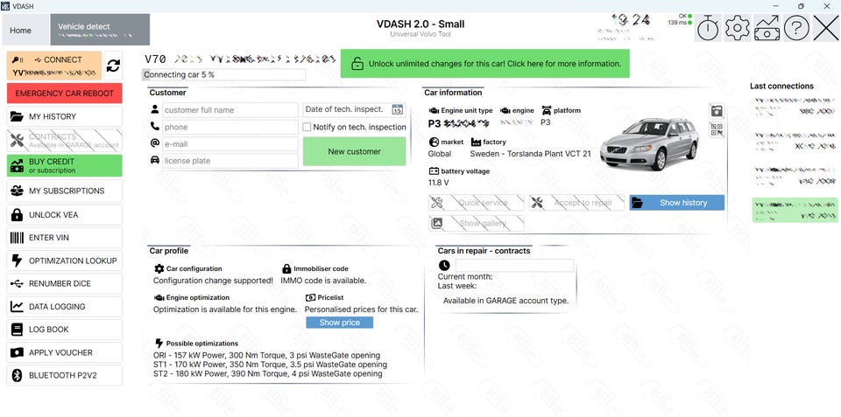This screenshot has height=417, width=841.
Task: Click APPLY VOUCHER
Action: coord(64,352)
